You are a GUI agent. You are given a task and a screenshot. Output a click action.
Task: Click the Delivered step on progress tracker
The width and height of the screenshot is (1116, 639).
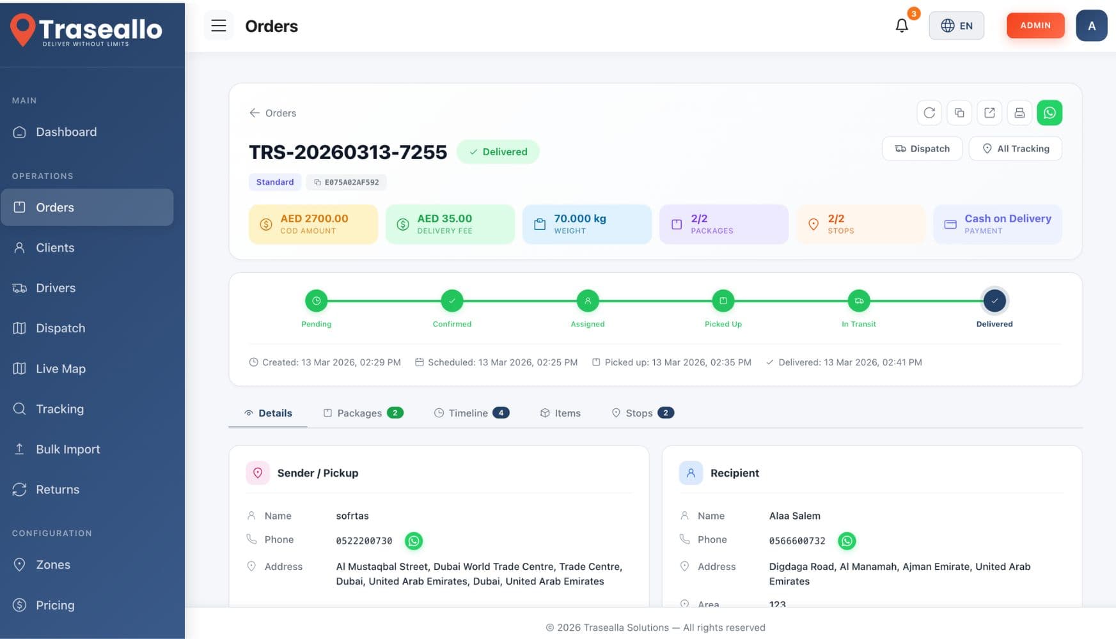pyautogui.click(x=994, y=301)
